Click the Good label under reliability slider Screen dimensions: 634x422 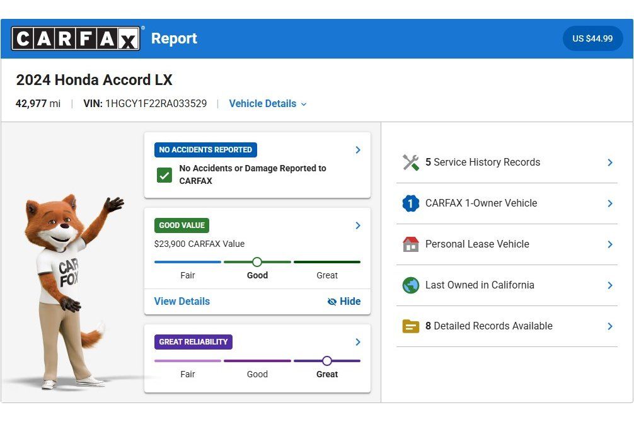click(x=257, y=374)
